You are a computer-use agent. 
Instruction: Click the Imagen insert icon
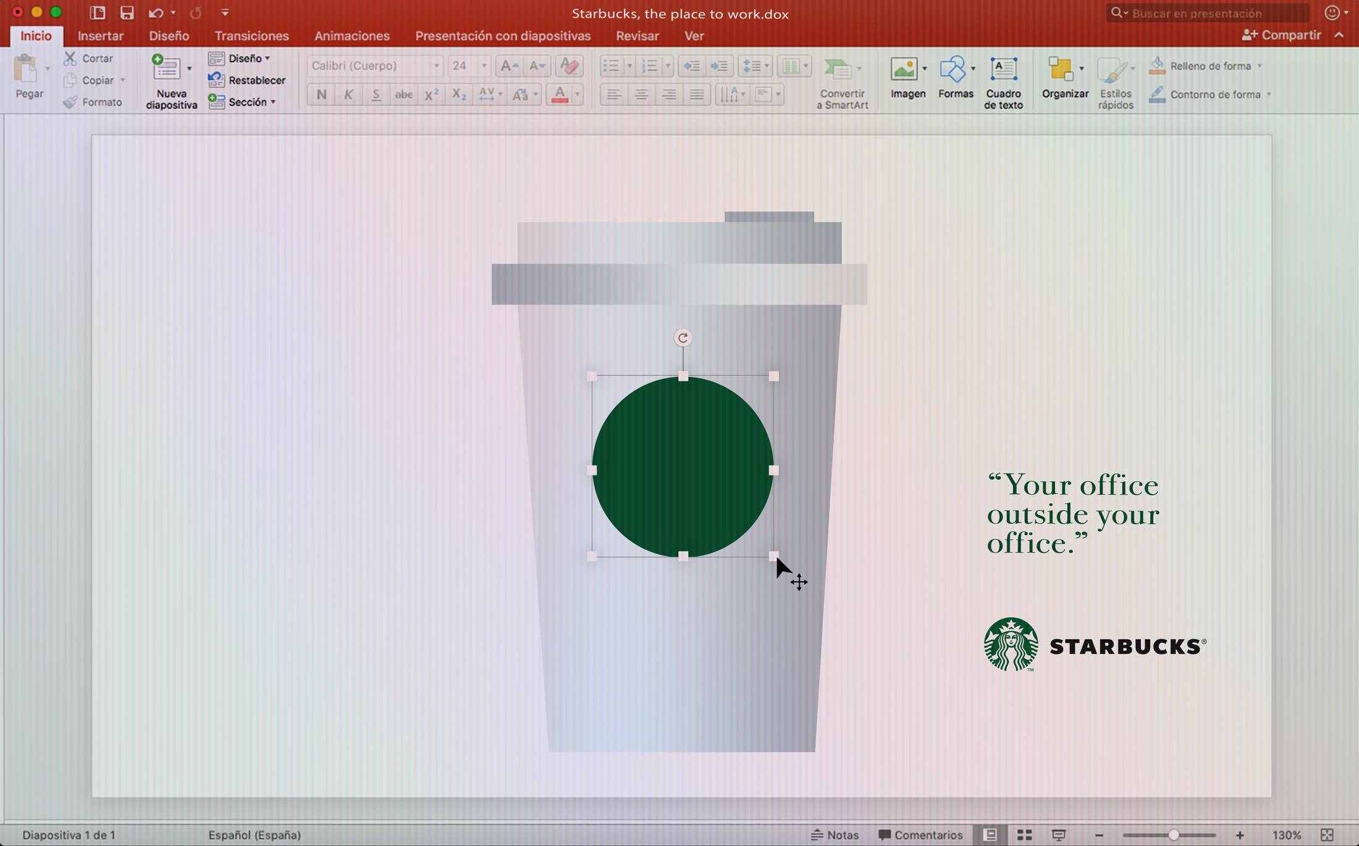tap(904, 70)
